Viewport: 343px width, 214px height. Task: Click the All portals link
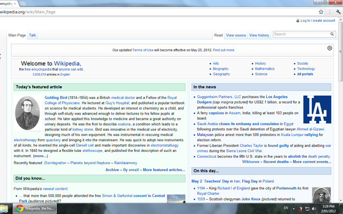click(x=305, y=74)
